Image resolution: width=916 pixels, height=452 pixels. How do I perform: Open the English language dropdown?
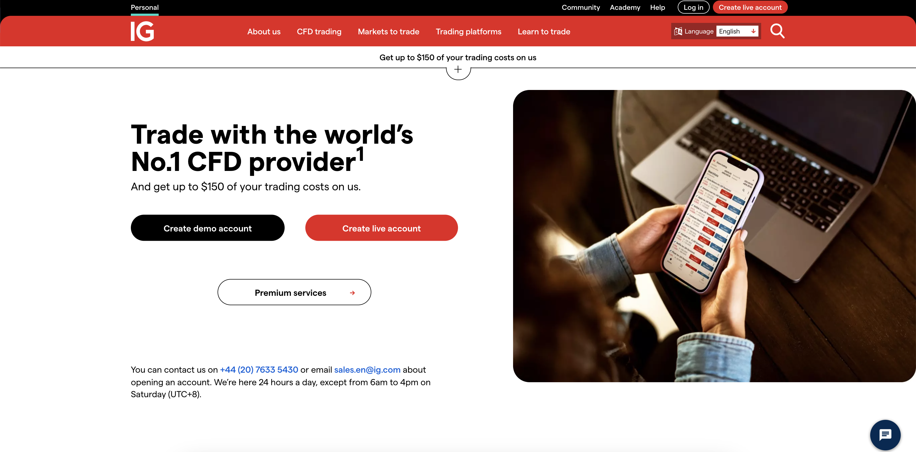737,31
